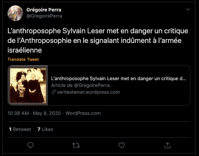Screen dimensions: 199x156
Task: Open the card title about Sylvain Leser
Action: tap(119, 78)
